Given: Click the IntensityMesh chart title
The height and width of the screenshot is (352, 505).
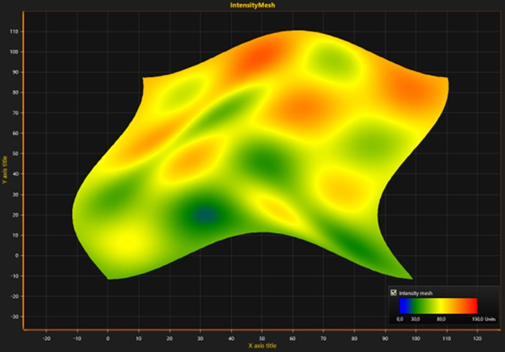Looking at the screenshot, I should (x=253, y=5).
